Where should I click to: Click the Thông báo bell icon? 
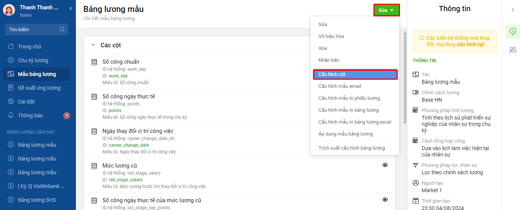point(11,115)
